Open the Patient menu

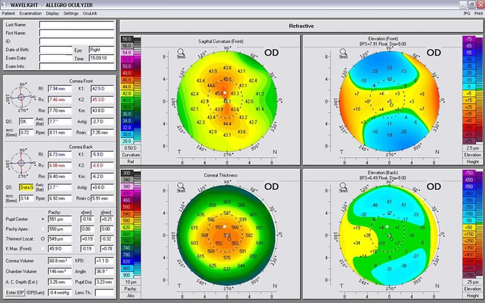9,13
